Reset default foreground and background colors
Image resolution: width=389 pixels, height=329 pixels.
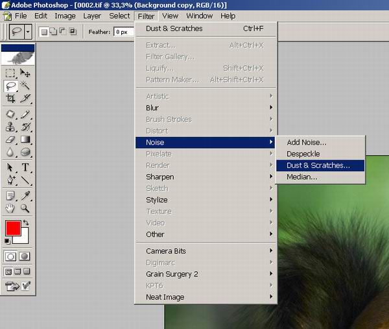point(7,241)
